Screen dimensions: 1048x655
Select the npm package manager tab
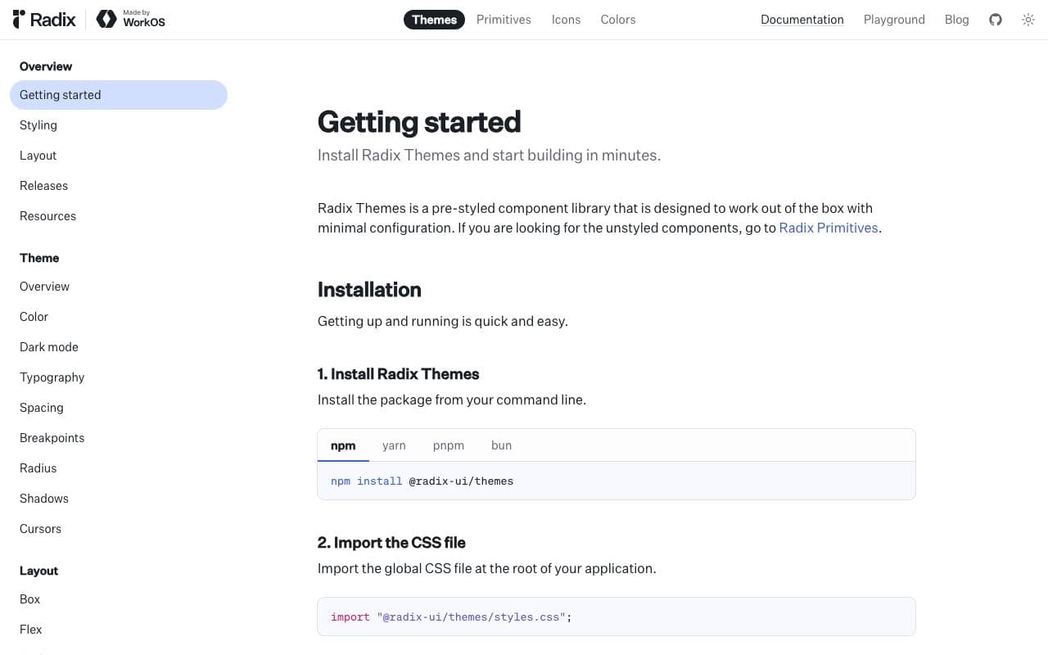coord(343,445)
